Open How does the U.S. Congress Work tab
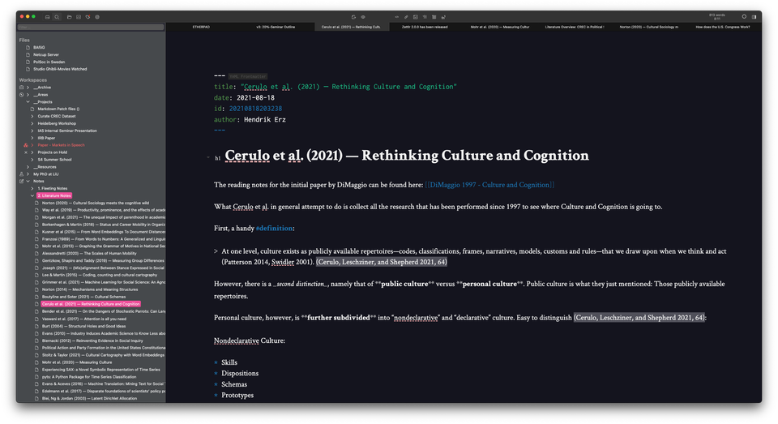Image resolution: width=778 pixels, height=424 pixels. tap(723, 27)
